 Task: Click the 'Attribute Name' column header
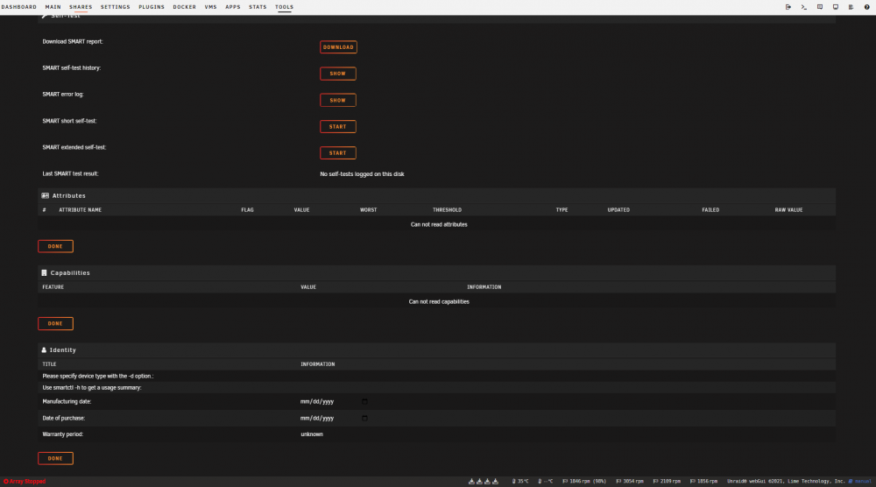(81, 210)
